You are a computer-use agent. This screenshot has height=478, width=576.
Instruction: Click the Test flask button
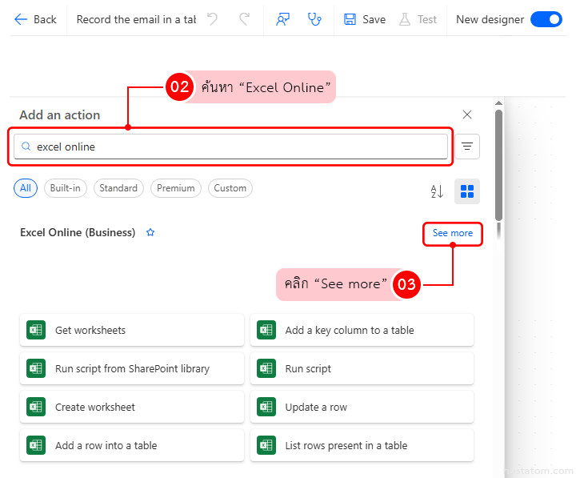click(418, 19)
